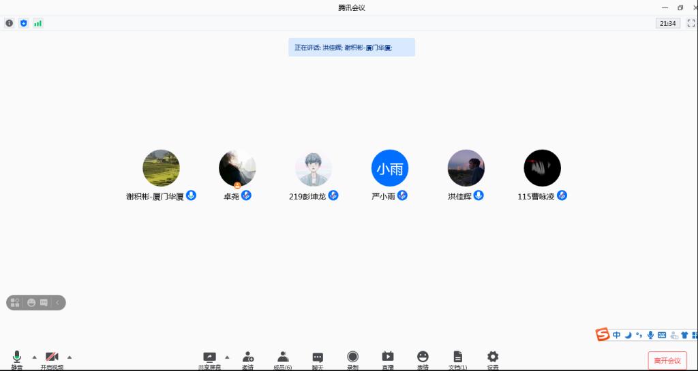This screenshot has width=698, height=371.
Task: Click 严小雨's blue avatar thumbnail
Action: pos(389,167)
